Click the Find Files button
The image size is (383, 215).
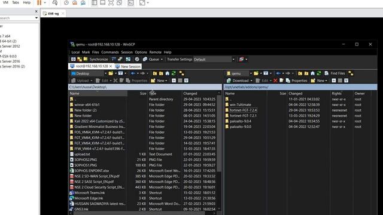(x=335, y=73)
